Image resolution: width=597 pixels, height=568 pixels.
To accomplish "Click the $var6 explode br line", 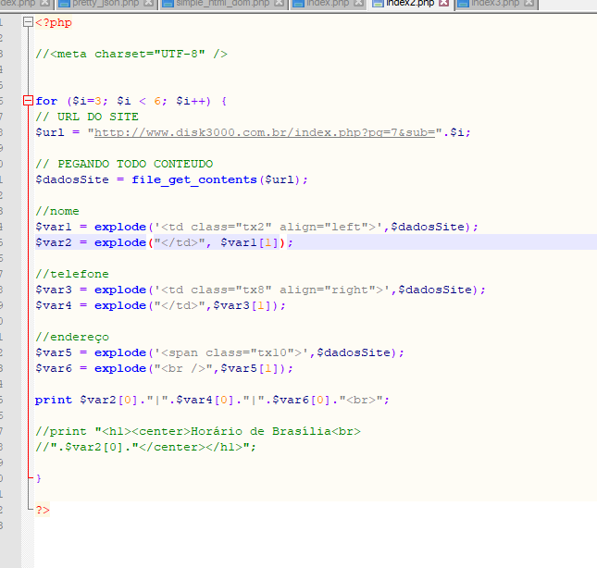I will 164,368.
